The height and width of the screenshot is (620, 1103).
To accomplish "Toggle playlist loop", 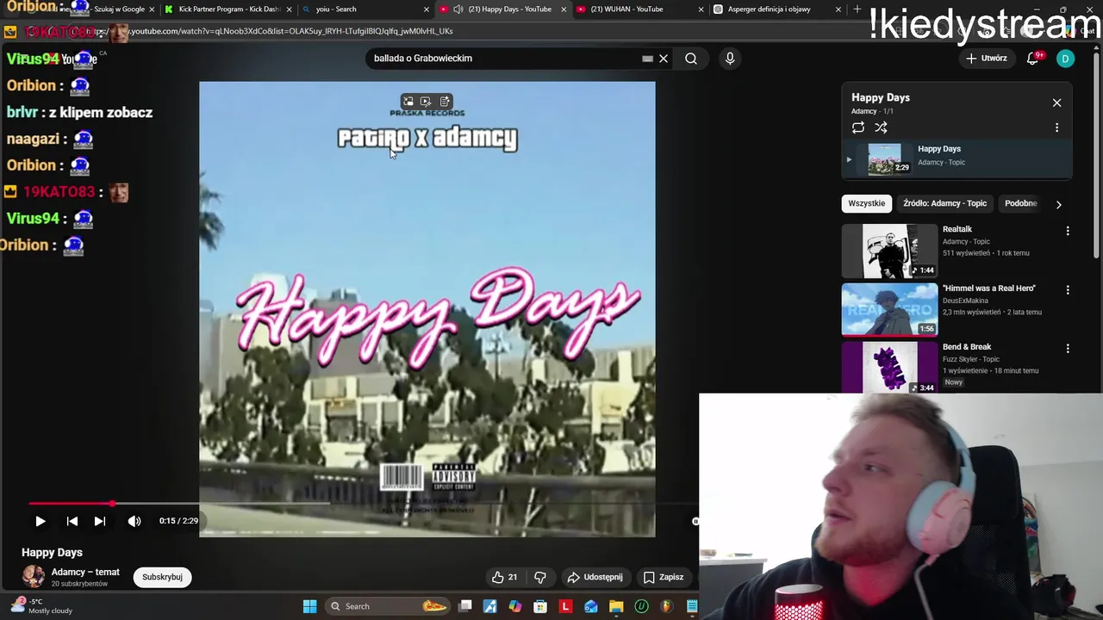I will point(858,127).
